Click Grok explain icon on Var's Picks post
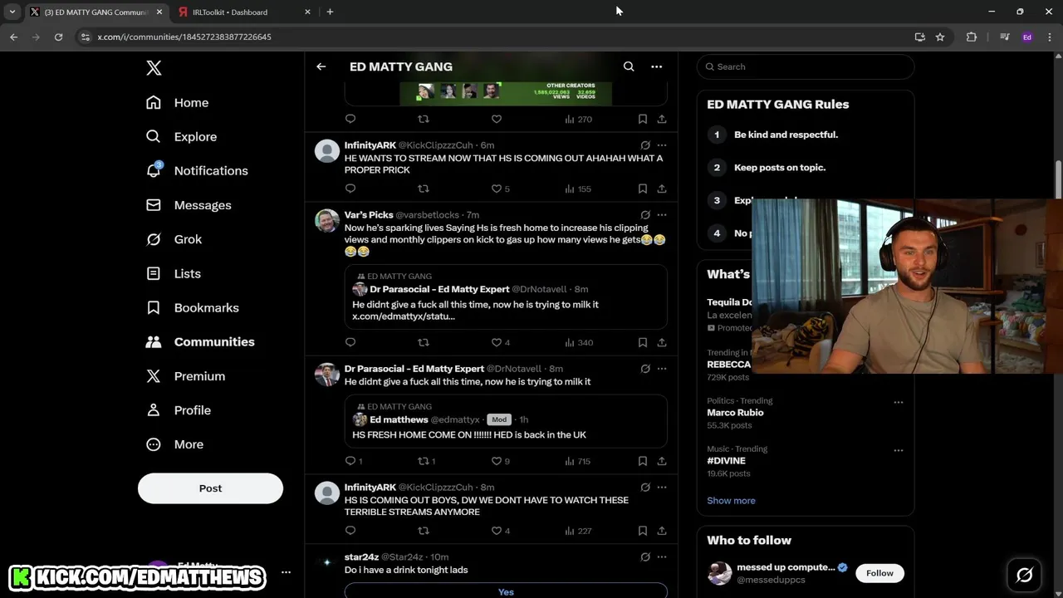Viewport: 1063px width, 598px height. pos(645,215)
